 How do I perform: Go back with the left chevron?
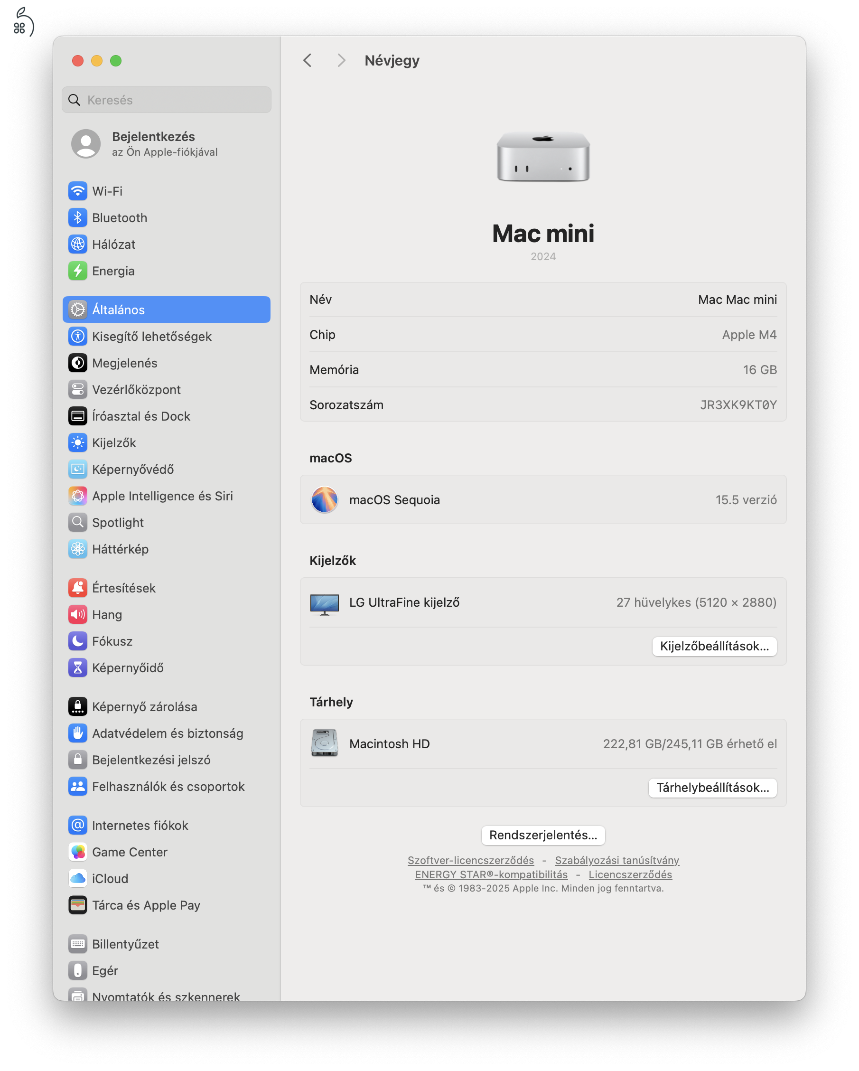coord(308,61)
